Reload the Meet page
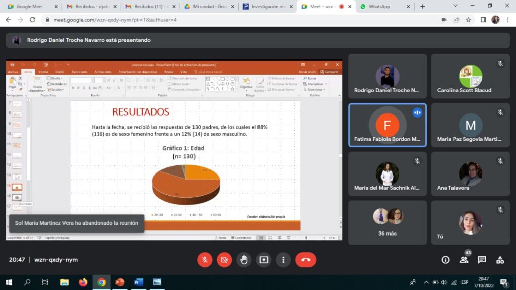Screen dimensions: 516x290 point(33,20)
